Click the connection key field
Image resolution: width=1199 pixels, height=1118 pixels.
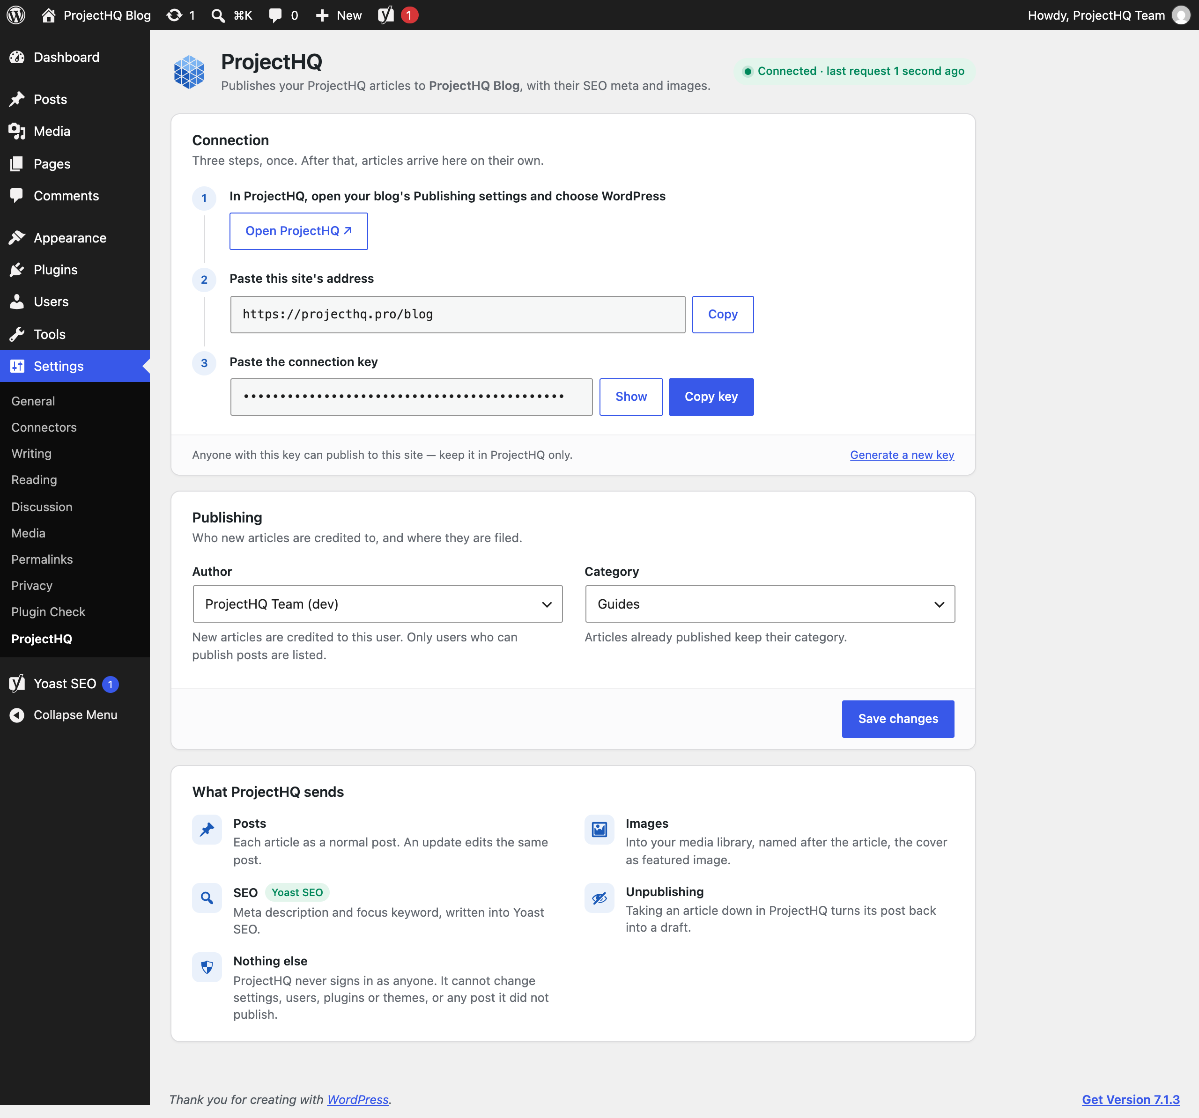click(x=411, y=397)
